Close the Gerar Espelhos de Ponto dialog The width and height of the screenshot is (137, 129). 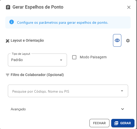pyautogui.click(x=129, y=7)
